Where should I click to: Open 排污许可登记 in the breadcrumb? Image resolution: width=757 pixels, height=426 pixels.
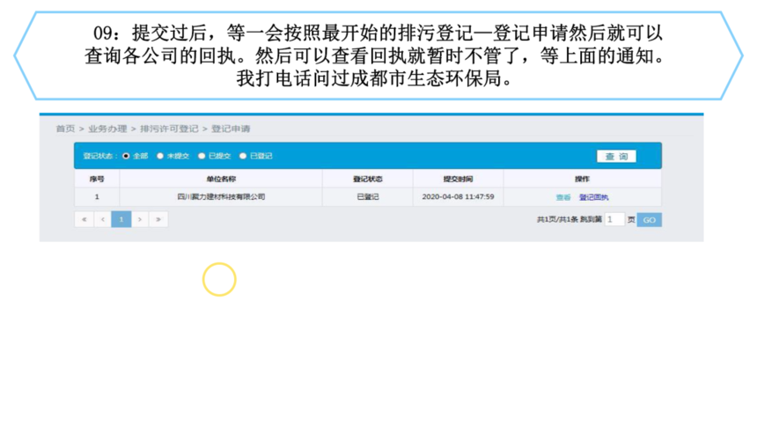(169, 129)
